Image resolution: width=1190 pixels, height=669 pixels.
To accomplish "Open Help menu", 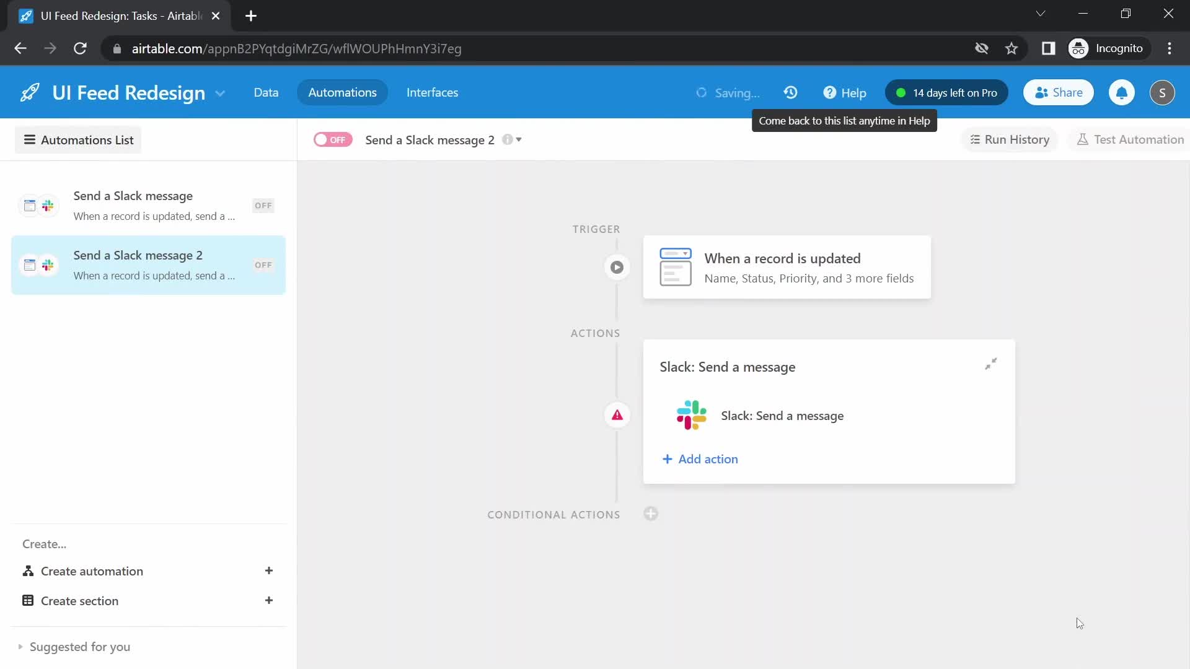I will pyautogui.click(x=844, y=93).
